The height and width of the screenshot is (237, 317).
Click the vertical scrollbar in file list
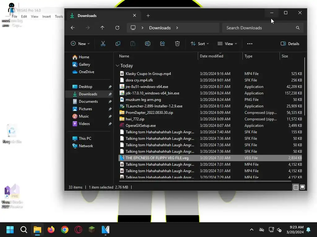(304, 86)
